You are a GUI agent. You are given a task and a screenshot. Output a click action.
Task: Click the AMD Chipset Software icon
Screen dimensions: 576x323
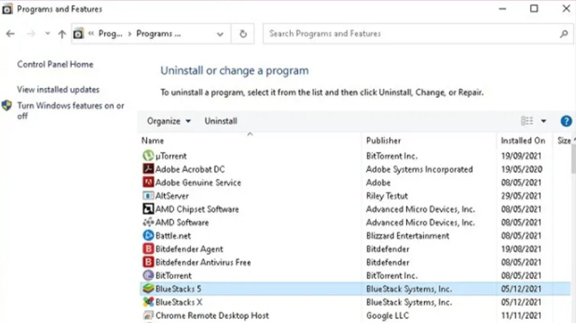tap(148, 209)
